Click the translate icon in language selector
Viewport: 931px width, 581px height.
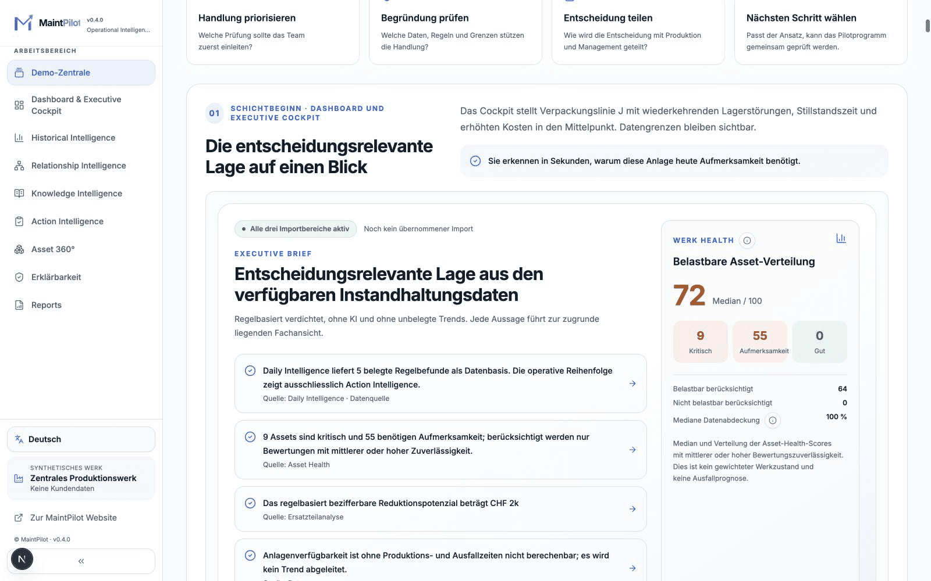(x=19, y=439)
